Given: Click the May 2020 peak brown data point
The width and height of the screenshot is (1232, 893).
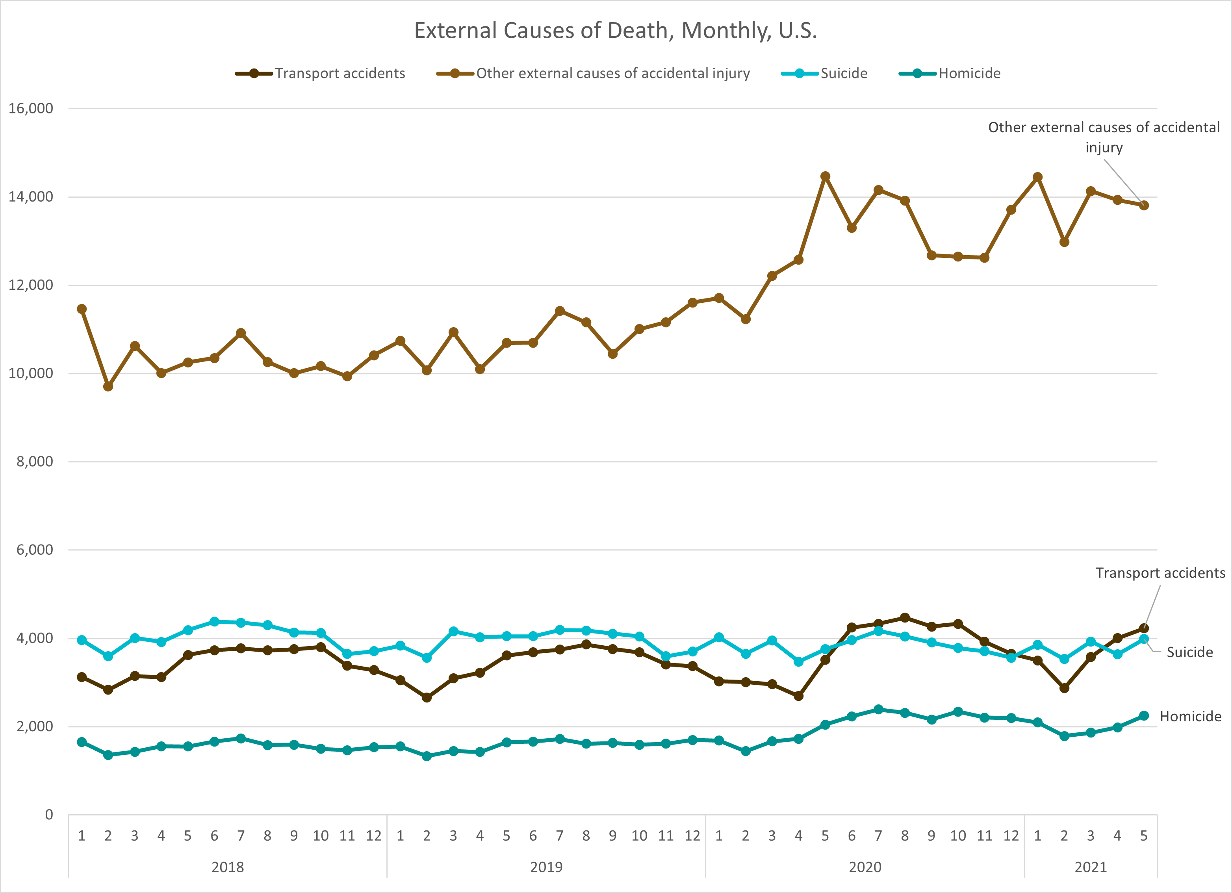Looking at the screenshot, I should coord(825,176).
